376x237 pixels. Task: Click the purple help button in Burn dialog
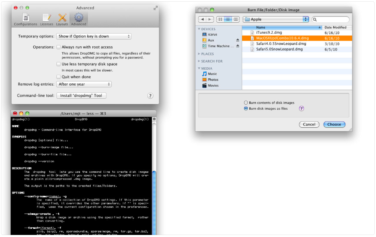[301, 109]
